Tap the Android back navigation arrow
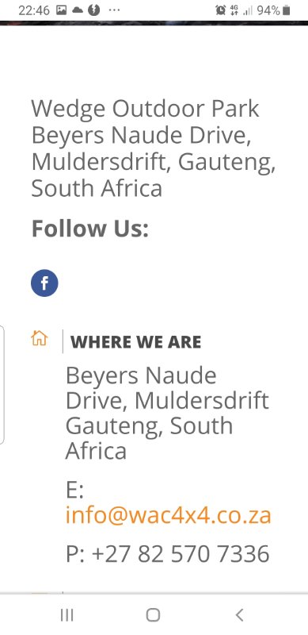The height and width of the screenshot is (635, 308). (x=239, y=614)
